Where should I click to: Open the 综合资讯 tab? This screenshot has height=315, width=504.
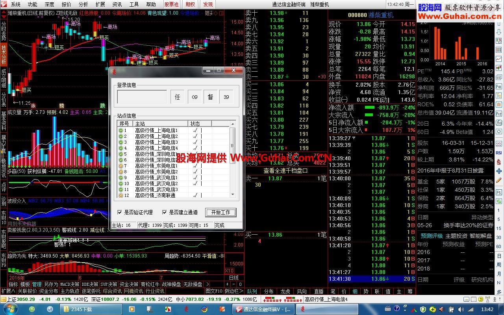(112, 291)
